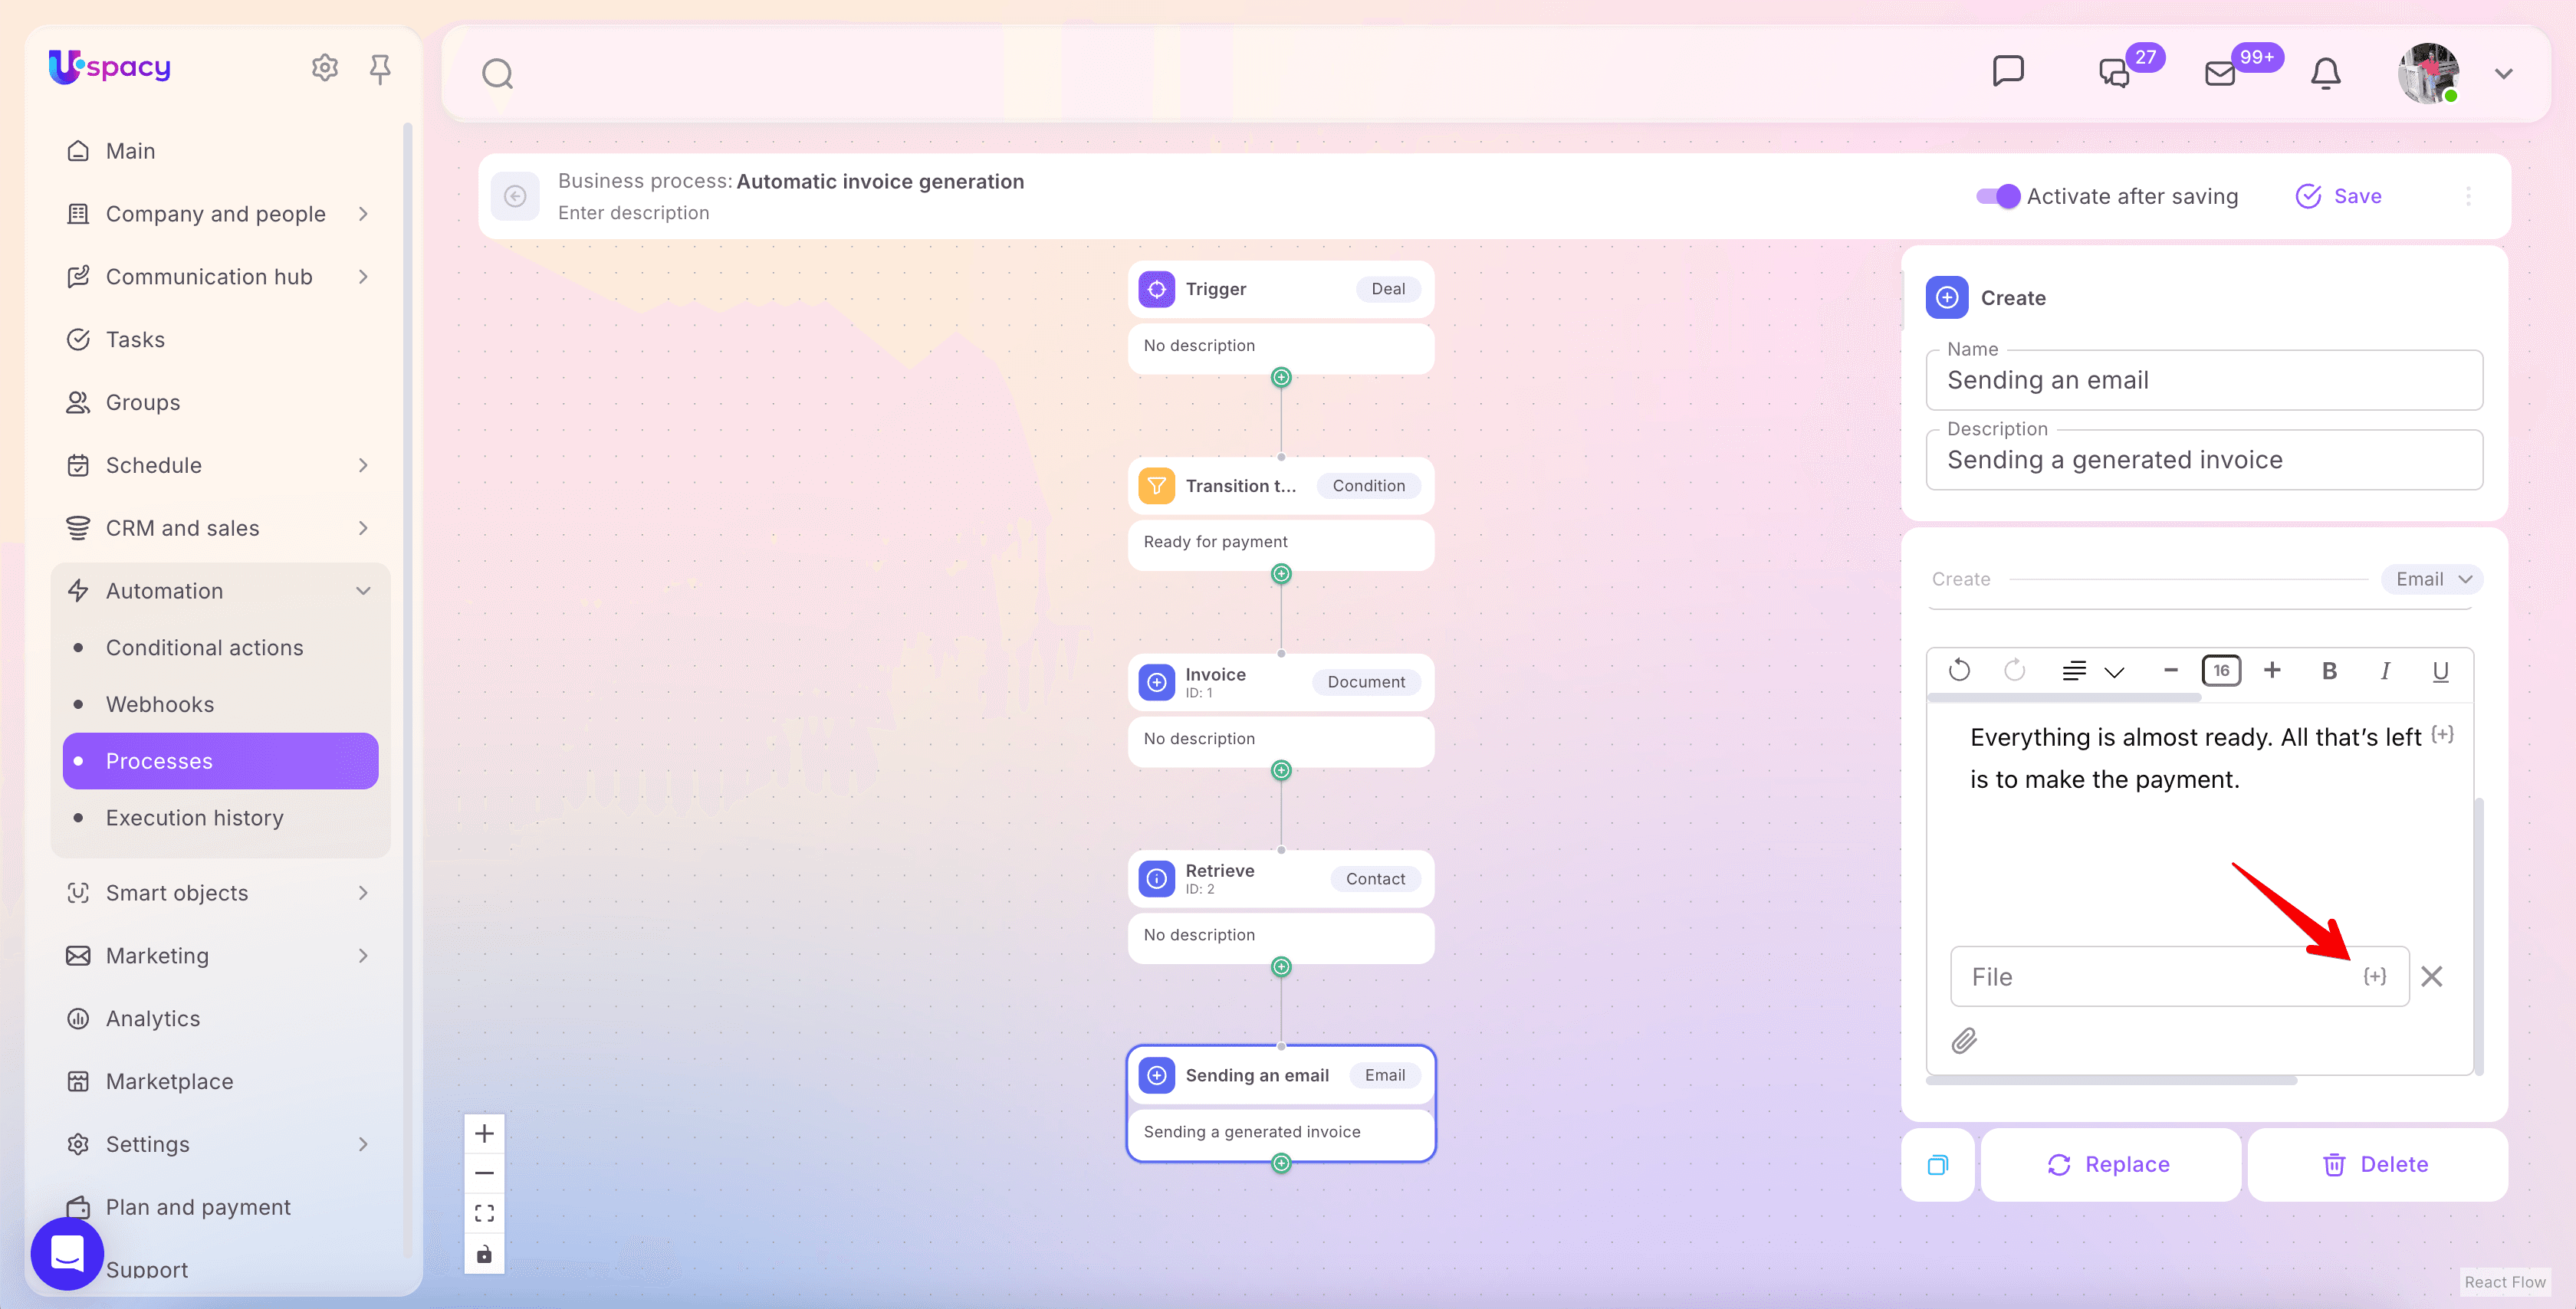
Task: Fit the flow view to screen
Action: tap(484, 1213)
